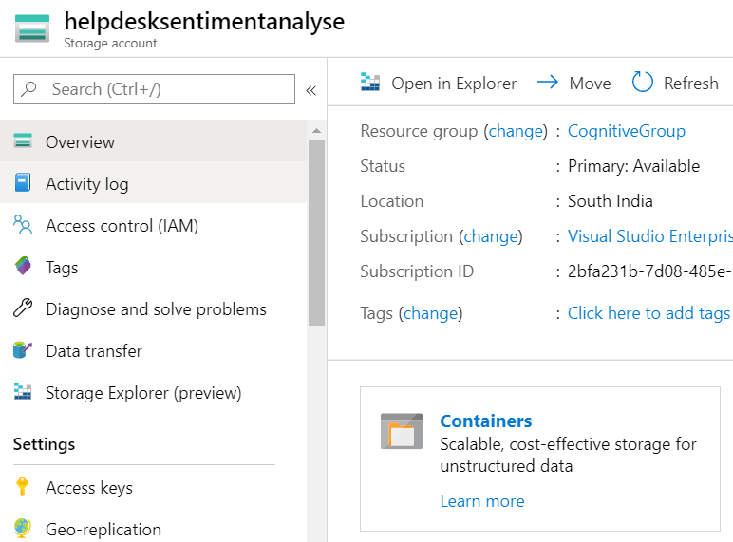The width and height of the screenshot is (733, 542).
Task: Click the Move toolbar label
Action: pos(590,84)
